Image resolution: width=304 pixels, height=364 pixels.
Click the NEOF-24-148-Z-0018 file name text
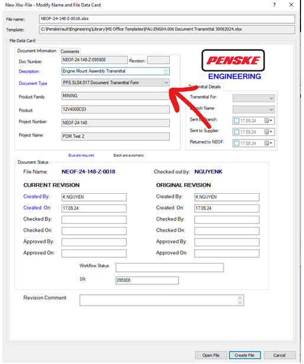tap(88, 171)
